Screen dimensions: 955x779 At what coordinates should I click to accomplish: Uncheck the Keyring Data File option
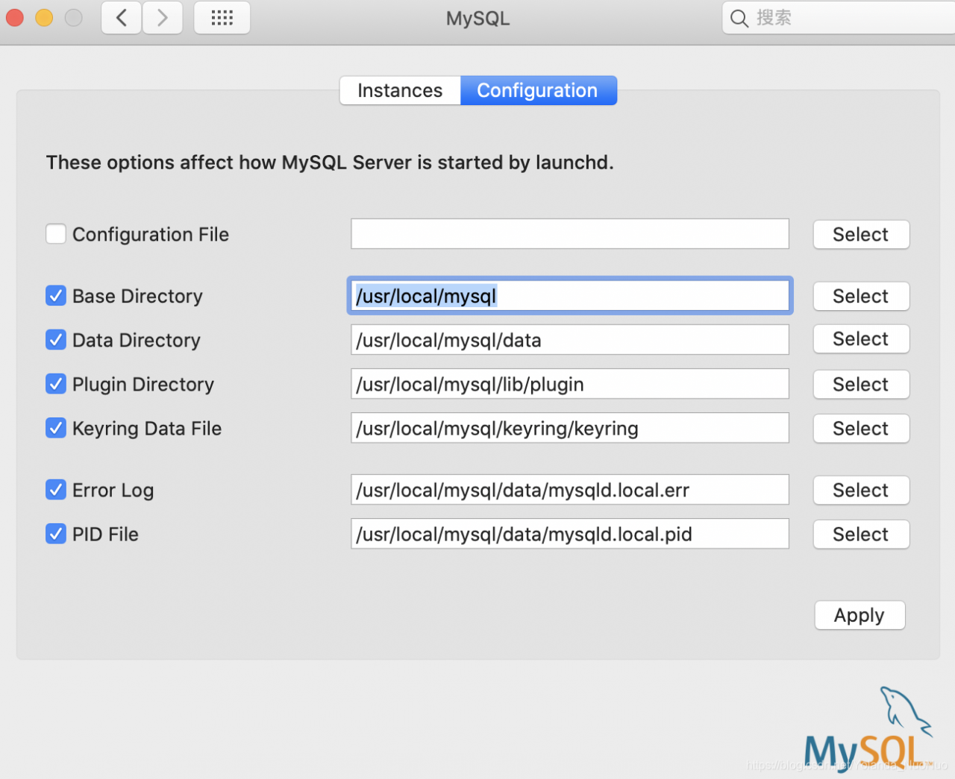point(56,428)
